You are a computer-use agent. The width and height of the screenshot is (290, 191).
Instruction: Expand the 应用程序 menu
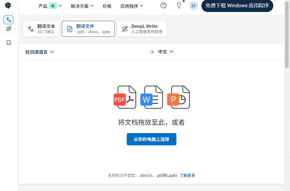(x=132, y=6)
